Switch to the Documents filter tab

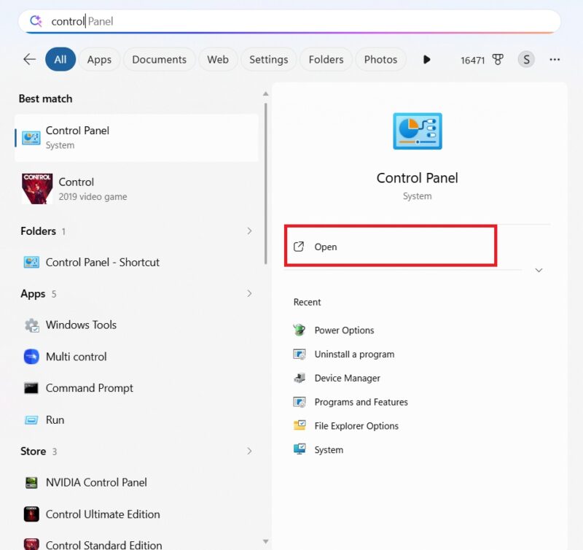(x=159, y=60)
